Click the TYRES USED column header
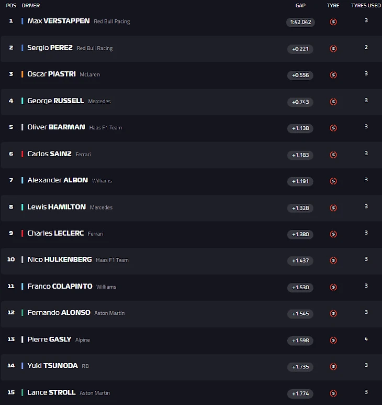This screenshot has height=405, width=382. (366, 6)
